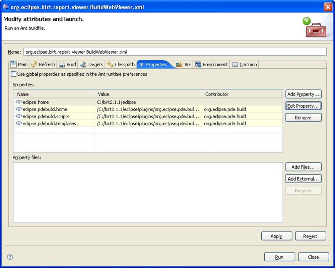Enable use global properties checkbox
This screenshot has height=268, width=335.
coord(13,74)
